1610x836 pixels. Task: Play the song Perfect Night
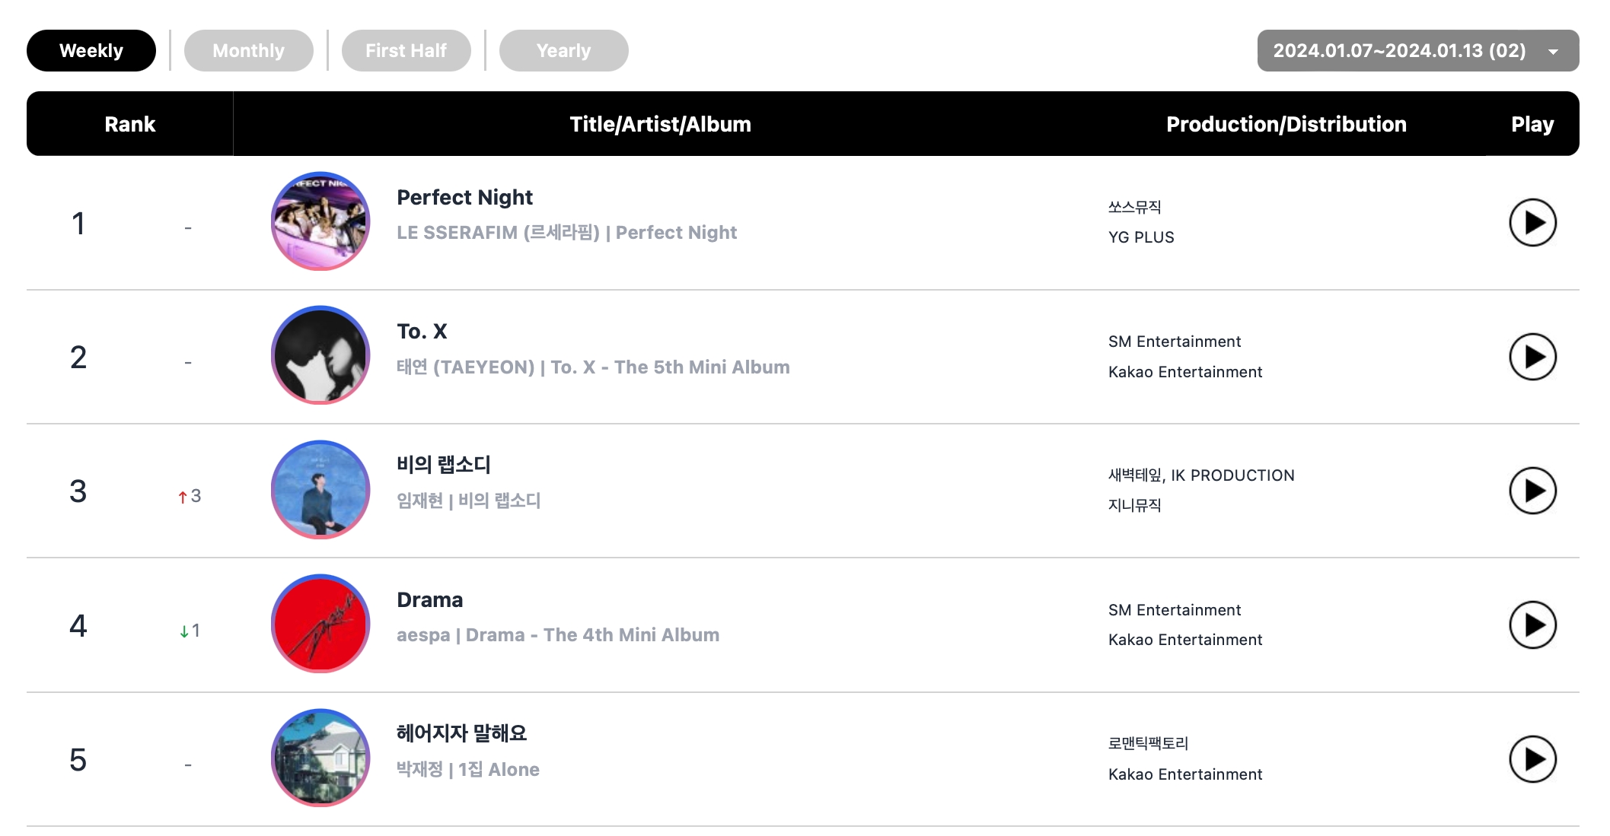point(1532,223)
